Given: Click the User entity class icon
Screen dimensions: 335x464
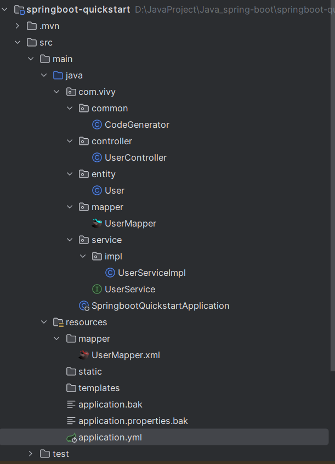Looking at the screenshot, I should (97, 190).
